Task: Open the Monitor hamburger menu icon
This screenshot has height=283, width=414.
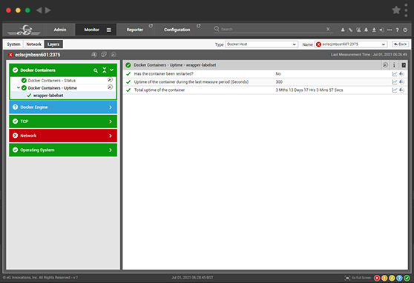Action: pyautogui.click(x=109, y=30)
